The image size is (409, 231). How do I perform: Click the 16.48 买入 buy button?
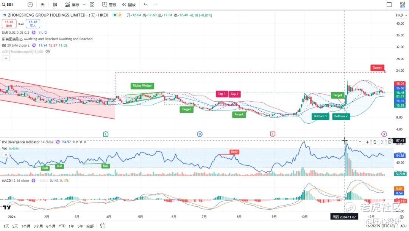tap(33, 24)
